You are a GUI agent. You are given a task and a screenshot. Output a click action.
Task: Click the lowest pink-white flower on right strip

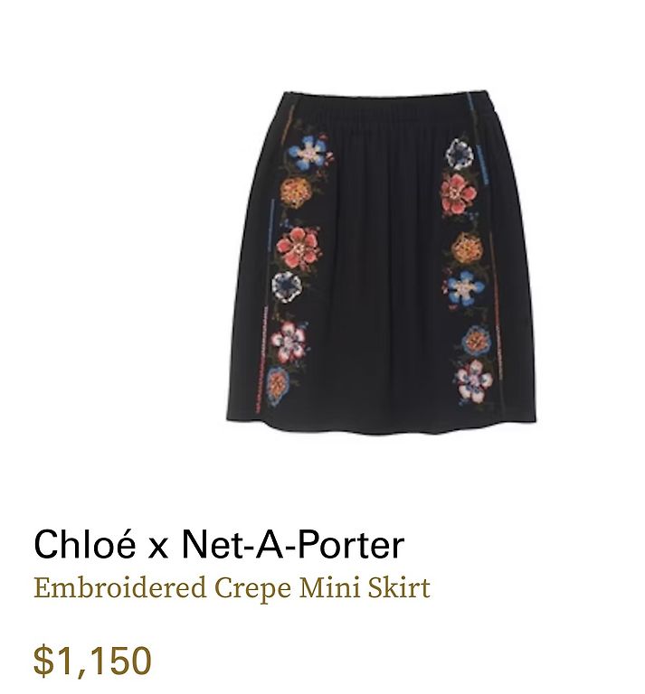[x=473, y=381]
